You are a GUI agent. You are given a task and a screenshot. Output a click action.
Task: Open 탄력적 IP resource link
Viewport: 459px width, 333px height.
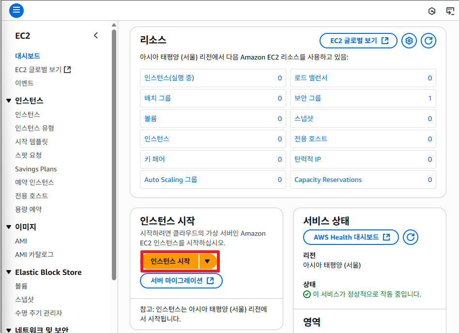tap(307, 159)
